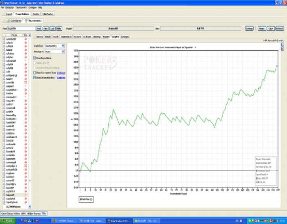Expand the Graph For dropdown
Image resolution: width=287 pixels, height=224 pixels.
tap(63, 46)
